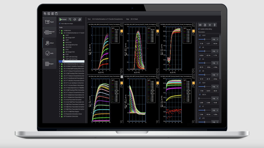Screen dimensions: 264x148
Task: Toggle Update while sliding checkbox
Action: coord(199,29)
